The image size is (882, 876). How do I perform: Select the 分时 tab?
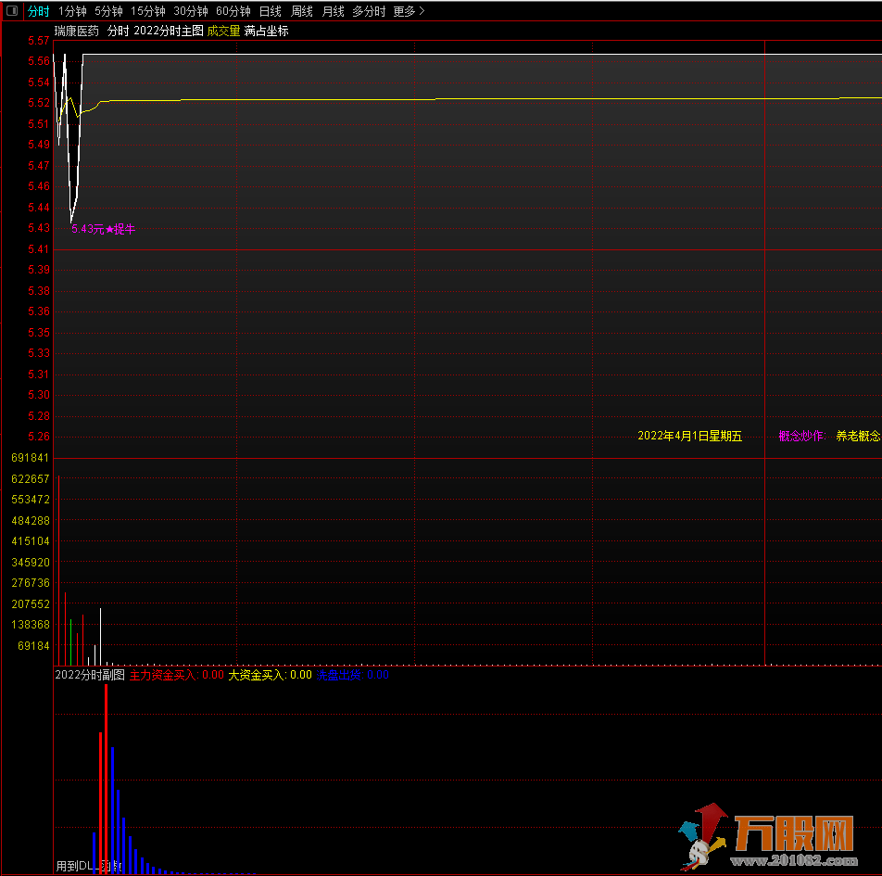coord(38,11)
